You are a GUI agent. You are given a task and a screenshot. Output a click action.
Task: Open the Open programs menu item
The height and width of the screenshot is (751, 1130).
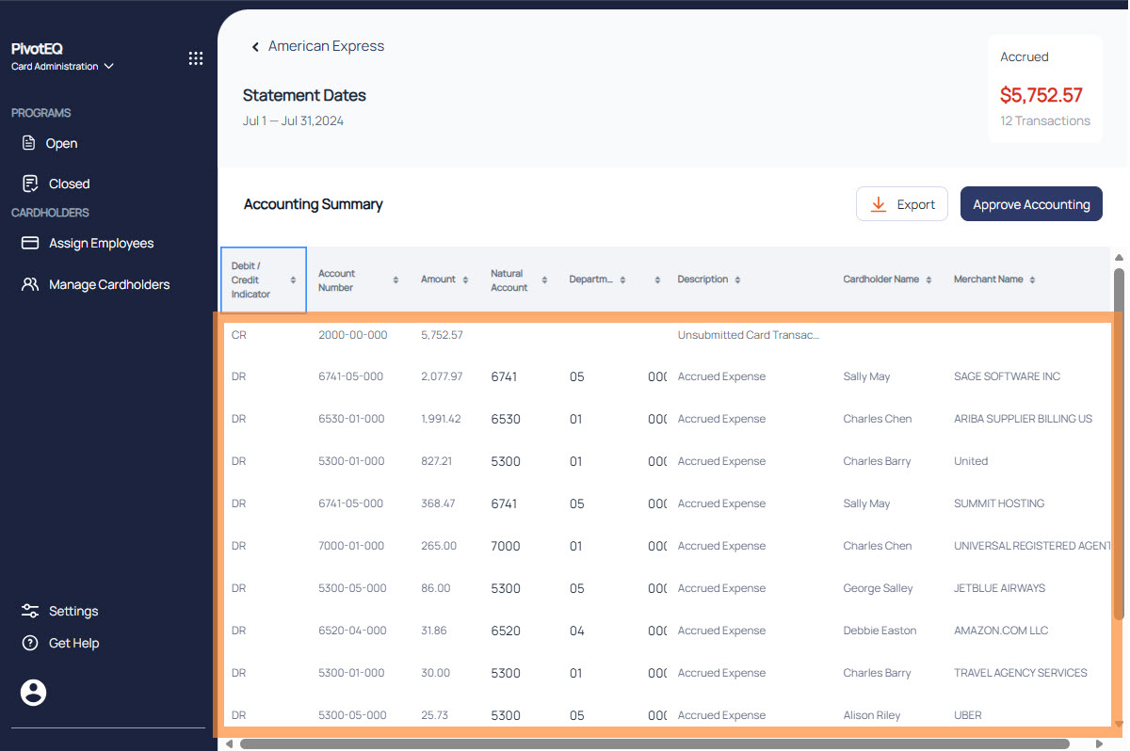[x=61, y=144]
